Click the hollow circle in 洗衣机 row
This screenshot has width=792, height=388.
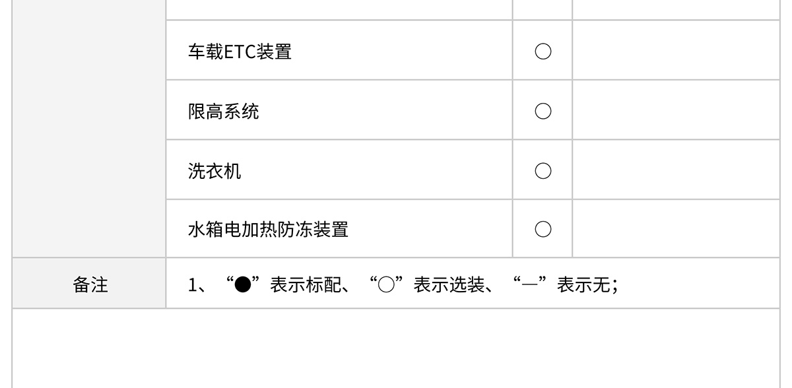coord(543,171)
